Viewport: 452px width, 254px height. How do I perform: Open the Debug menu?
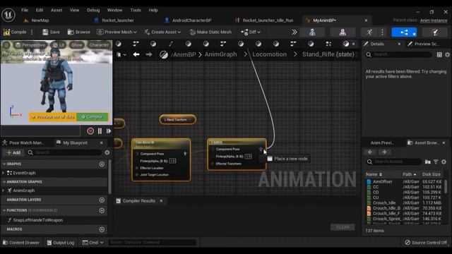(93, 10)
